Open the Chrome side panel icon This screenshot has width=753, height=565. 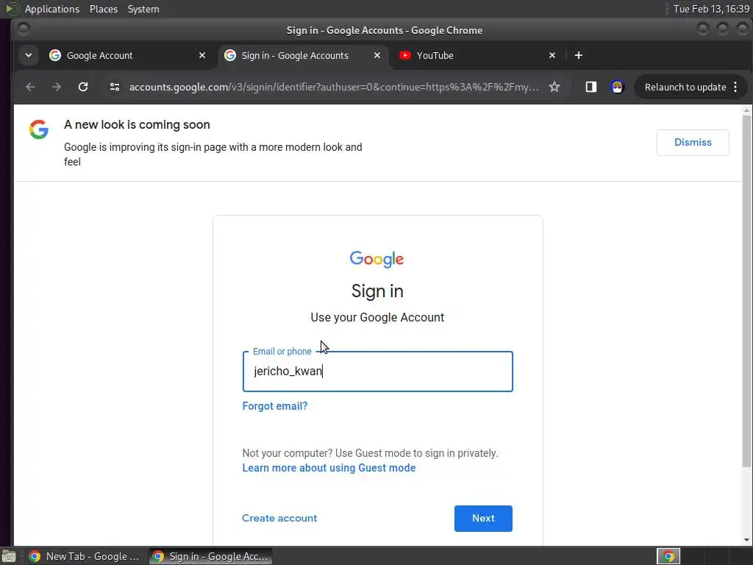[x=590, y=87]
